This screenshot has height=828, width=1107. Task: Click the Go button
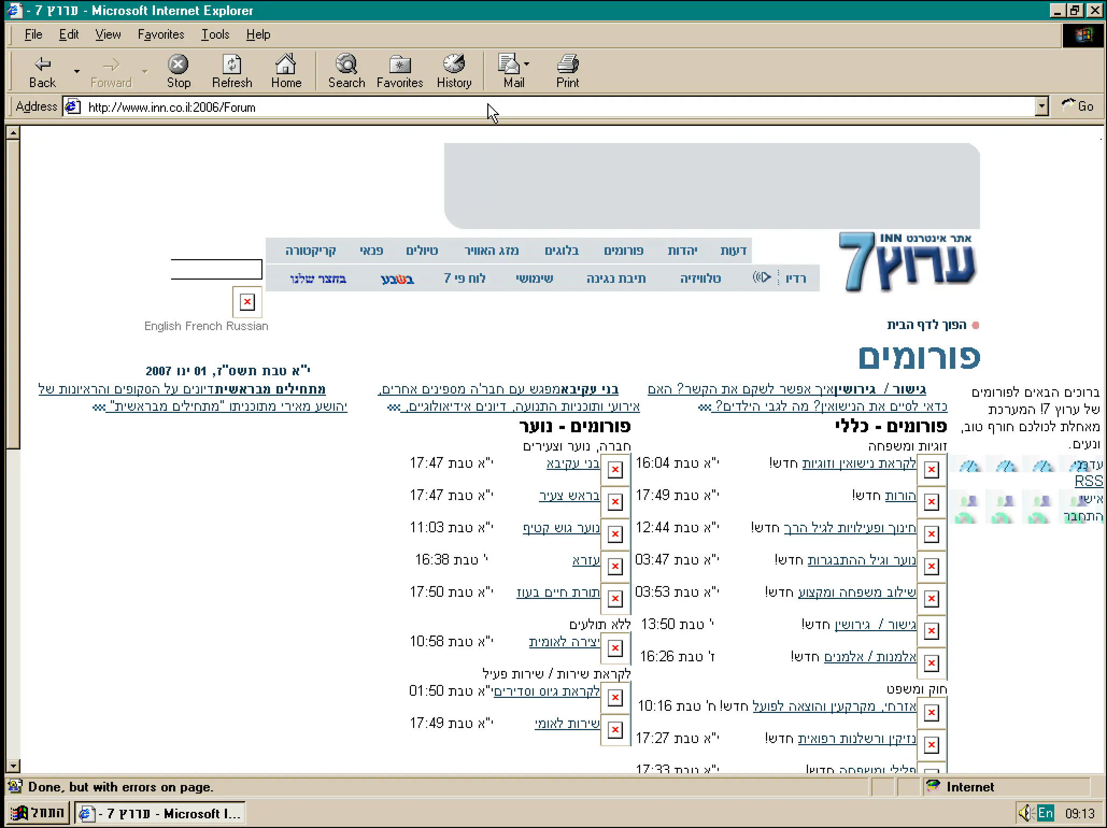tap(1077, 106)
